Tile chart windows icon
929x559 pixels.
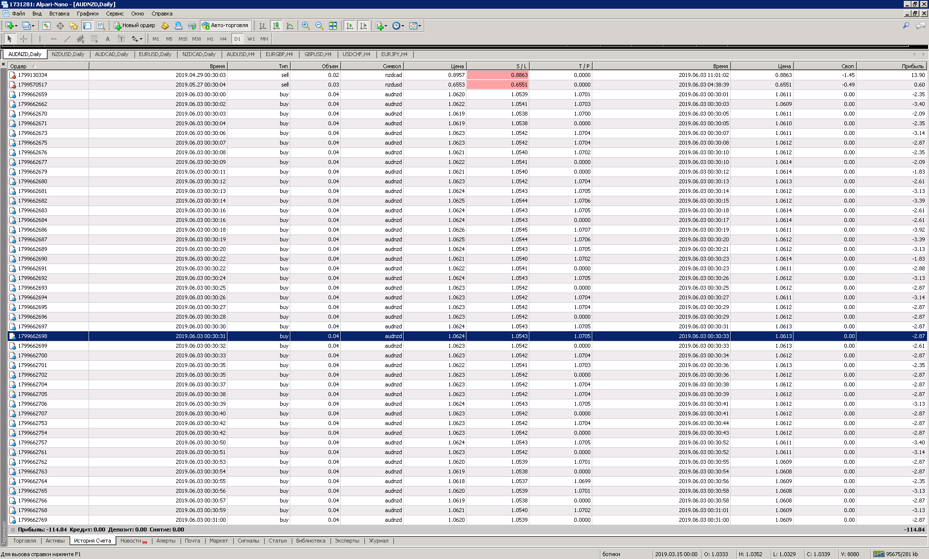tap(333, 26)
